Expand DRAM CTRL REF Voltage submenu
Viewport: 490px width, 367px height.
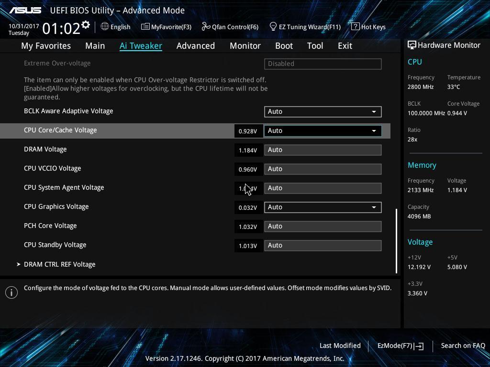(60, 264)
